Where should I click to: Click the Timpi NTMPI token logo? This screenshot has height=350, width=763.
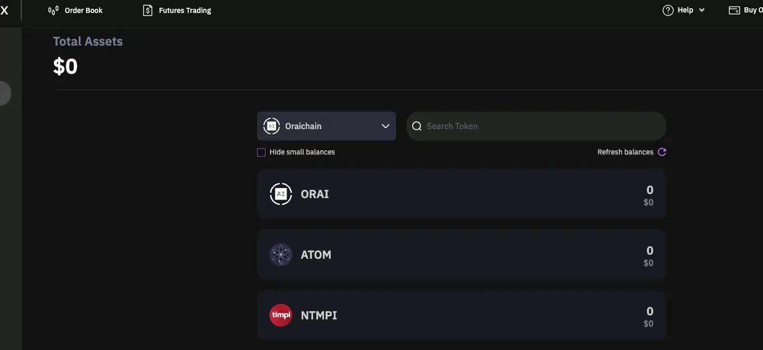coord(281,315)
